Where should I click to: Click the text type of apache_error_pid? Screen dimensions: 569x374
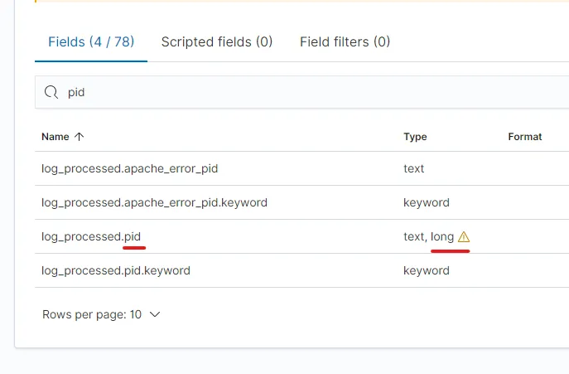tap(413, 168)
